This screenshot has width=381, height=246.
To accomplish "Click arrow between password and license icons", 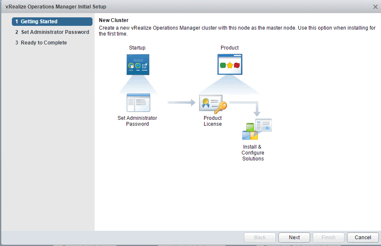I will point(181,102).
